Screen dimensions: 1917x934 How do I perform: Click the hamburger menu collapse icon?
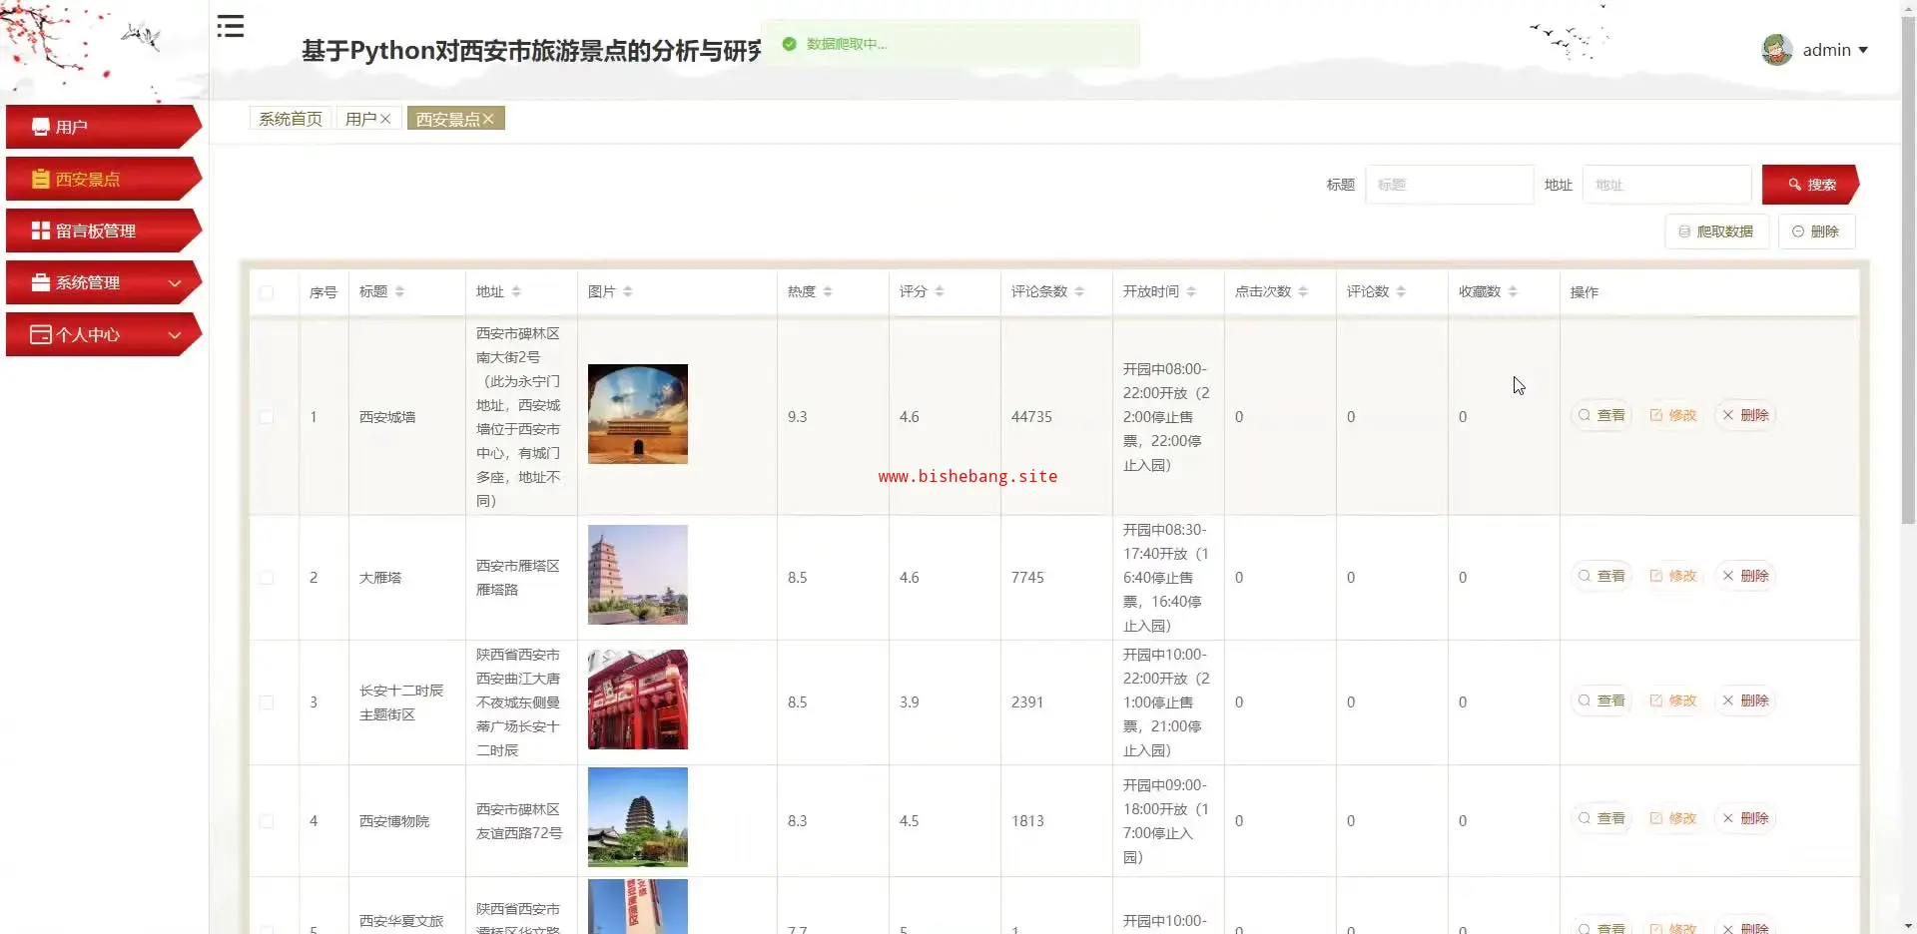click(x=231, y=27)
